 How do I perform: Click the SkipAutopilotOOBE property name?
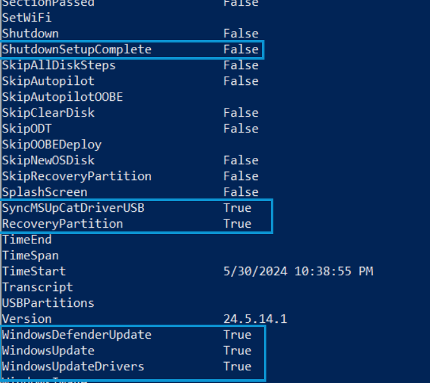coord(62,97)
